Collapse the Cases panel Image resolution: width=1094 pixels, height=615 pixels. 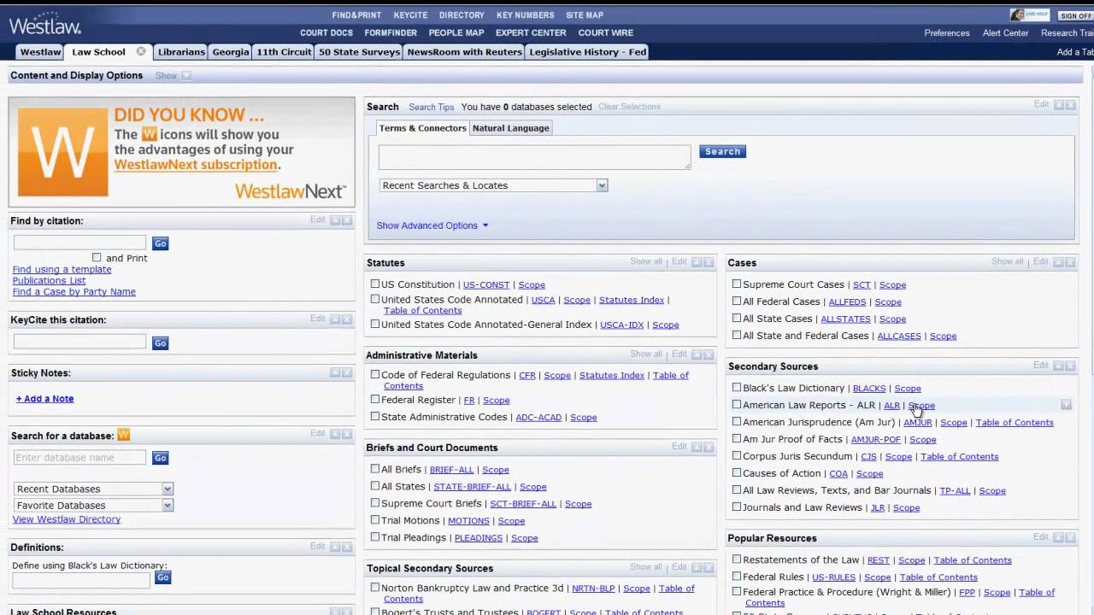tap(1058, 262)
